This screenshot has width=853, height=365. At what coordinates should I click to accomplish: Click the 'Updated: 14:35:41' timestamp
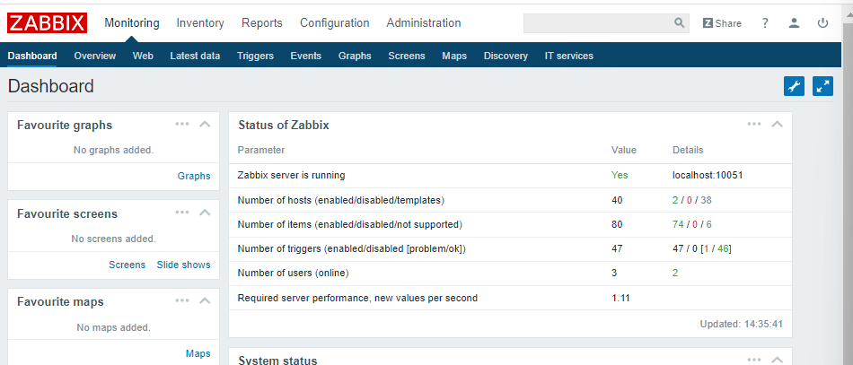click(x=741, y=325)
